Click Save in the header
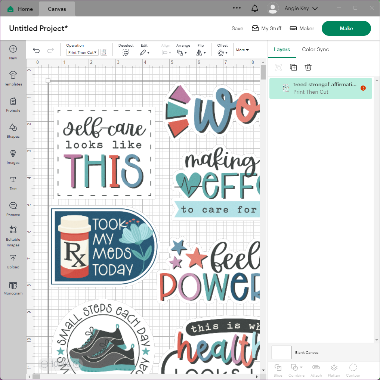The image size is (380, 380). [x=237, y=28]
